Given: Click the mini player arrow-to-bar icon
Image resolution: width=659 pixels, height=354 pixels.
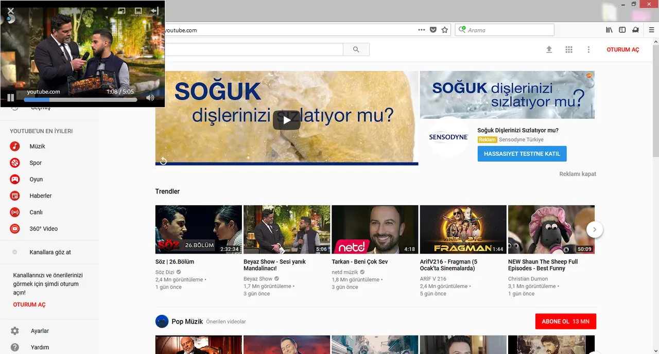Looking at the screenshot, I should tap(154, 10).
